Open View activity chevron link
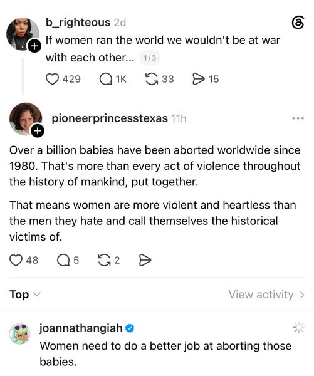Viewport: 314px width, 376px height. 266,295
